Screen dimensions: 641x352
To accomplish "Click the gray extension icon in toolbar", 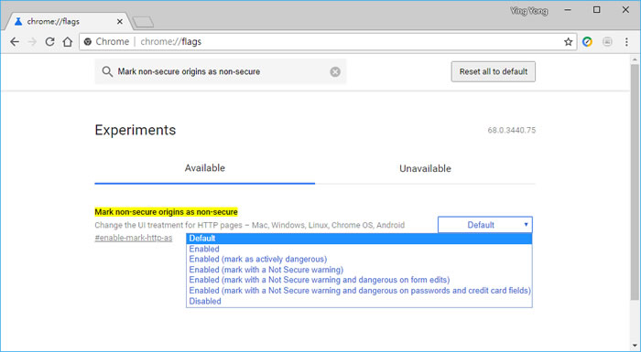I will [607, 42].
